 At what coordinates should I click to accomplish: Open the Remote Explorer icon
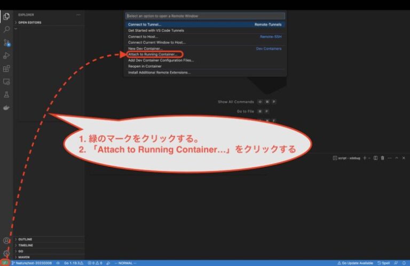tap(6, 82)
